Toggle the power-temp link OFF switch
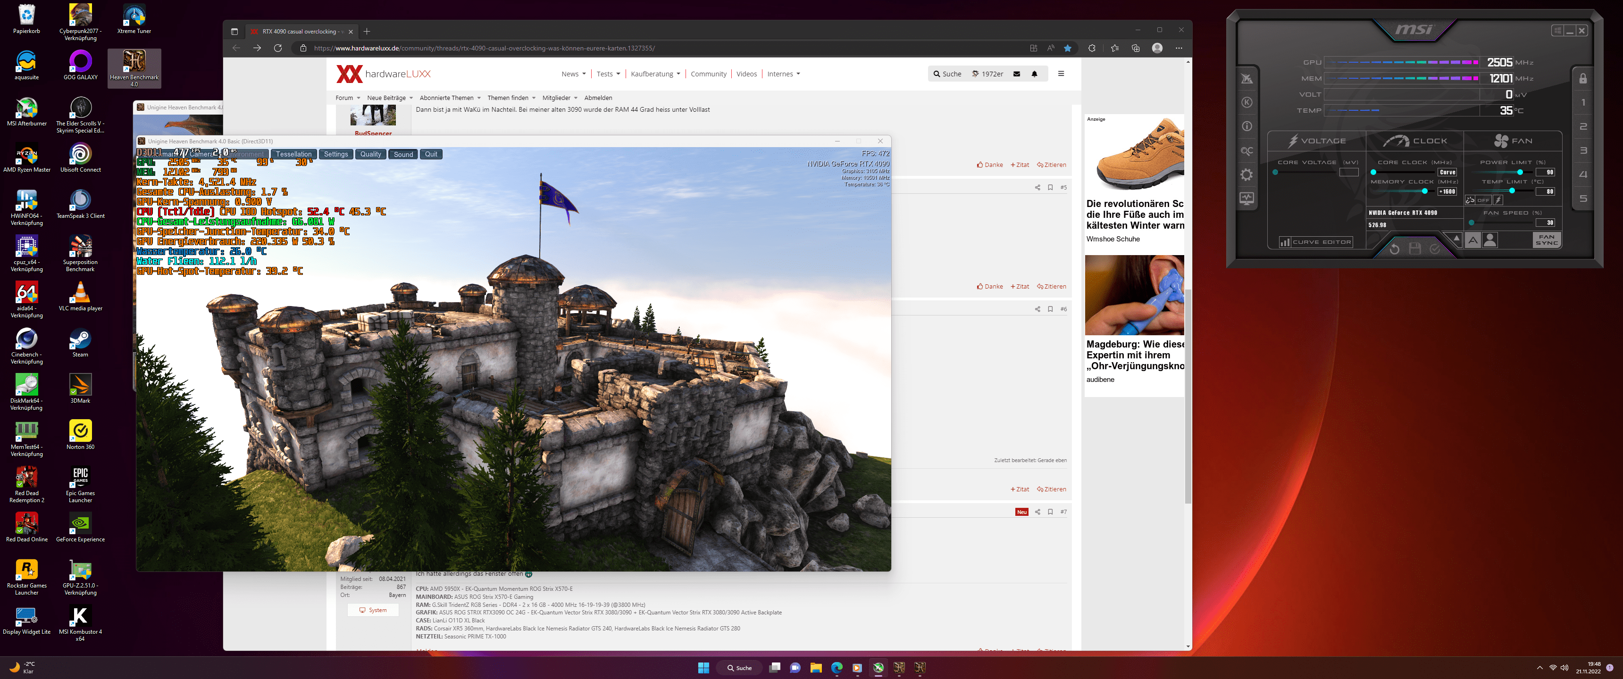 1478,199
